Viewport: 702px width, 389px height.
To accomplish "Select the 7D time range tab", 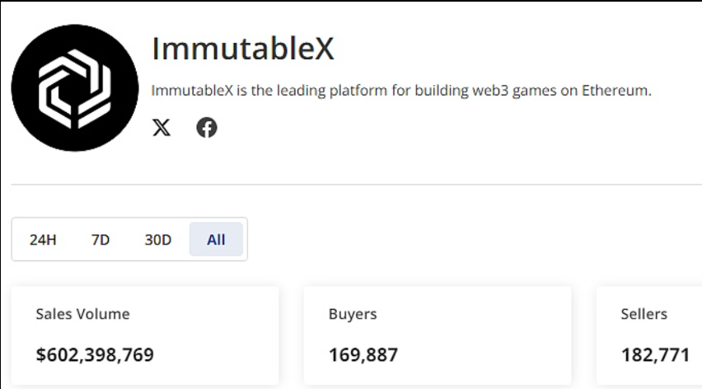I will (x=101, y=240).
